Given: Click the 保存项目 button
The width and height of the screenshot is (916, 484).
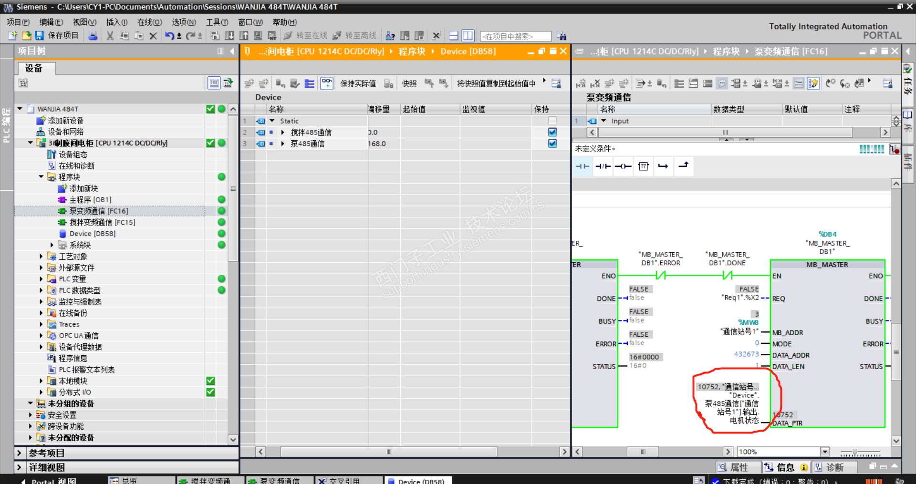Looking at the screenshot, I should 57,36.
